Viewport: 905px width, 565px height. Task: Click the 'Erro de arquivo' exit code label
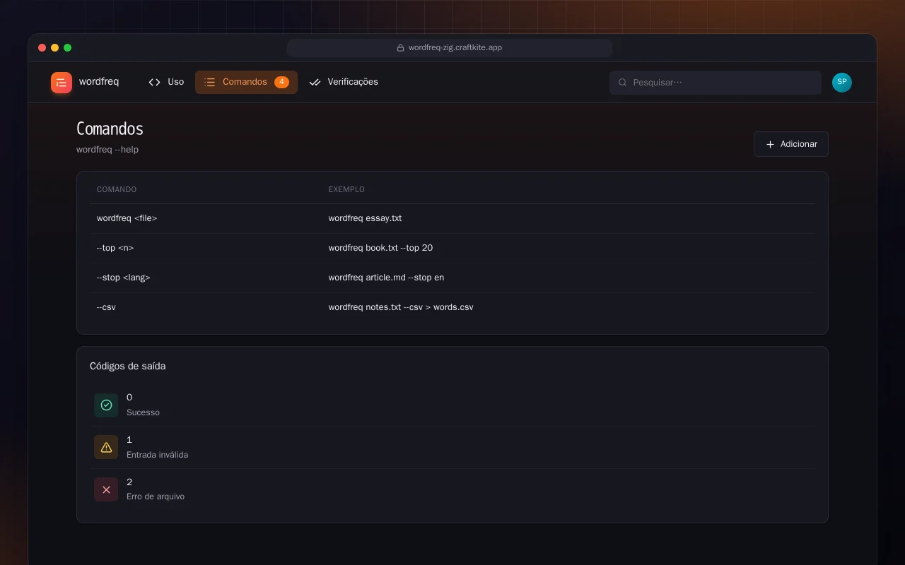[x=156, y=496]
